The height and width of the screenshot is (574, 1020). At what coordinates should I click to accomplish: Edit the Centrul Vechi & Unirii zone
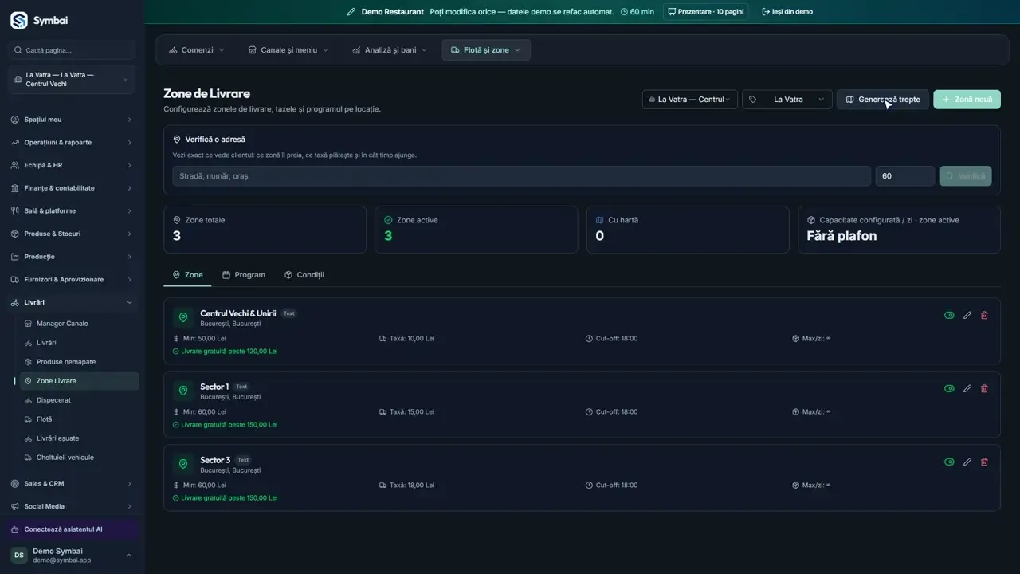click(967, 315)
